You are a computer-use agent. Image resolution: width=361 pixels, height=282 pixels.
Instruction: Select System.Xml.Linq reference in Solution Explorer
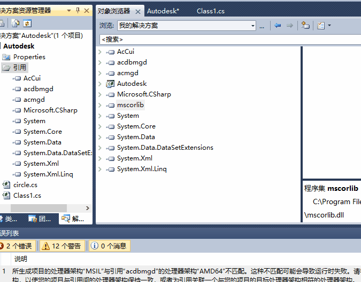tap(48, 174)
